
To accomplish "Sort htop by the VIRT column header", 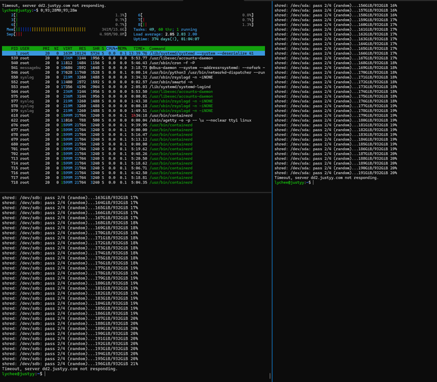I will pyautogui.click(x=68, y=48).
